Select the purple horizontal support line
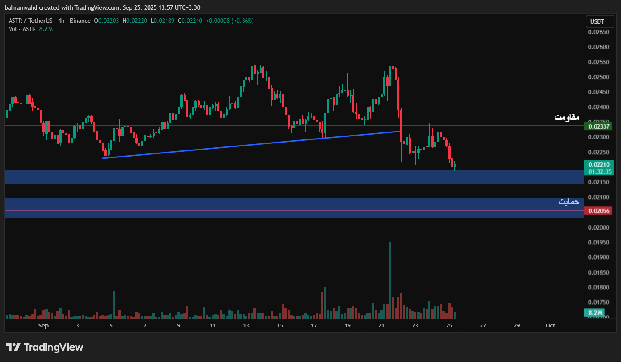Viewport: 621px width, 362px height. coord(262,210)
